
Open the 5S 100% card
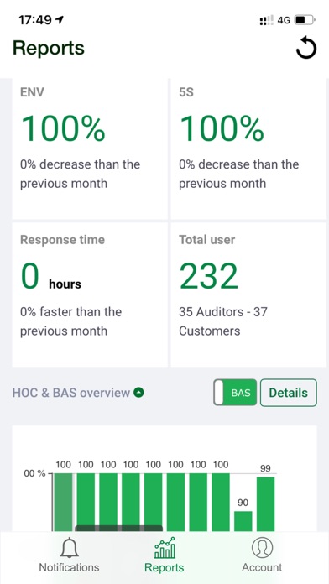[248, 149]
